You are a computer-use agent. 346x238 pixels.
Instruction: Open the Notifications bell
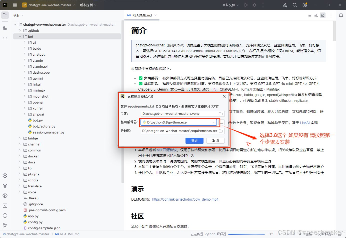pos(341,15)
